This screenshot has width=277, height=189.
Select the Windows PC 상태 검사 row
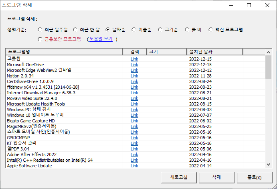[135, 110]
